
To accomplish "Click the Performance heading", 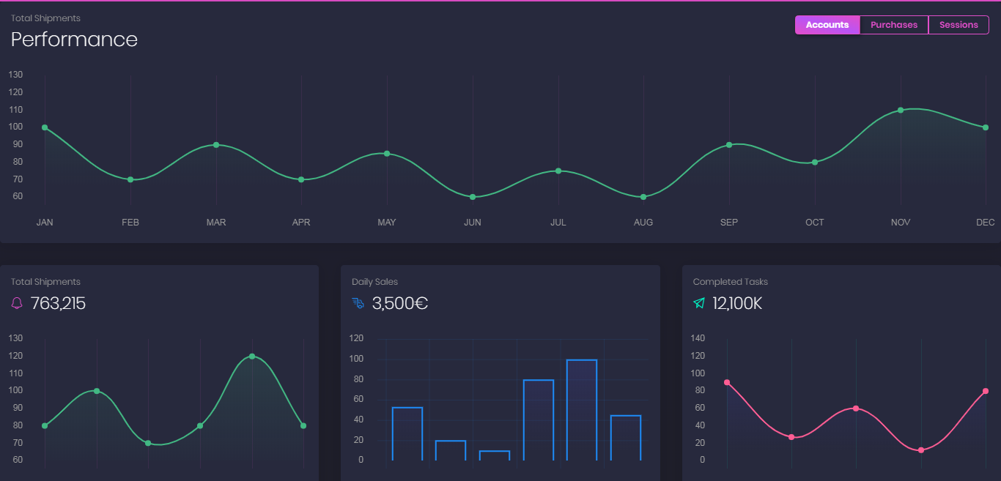I will coord(74,40).
